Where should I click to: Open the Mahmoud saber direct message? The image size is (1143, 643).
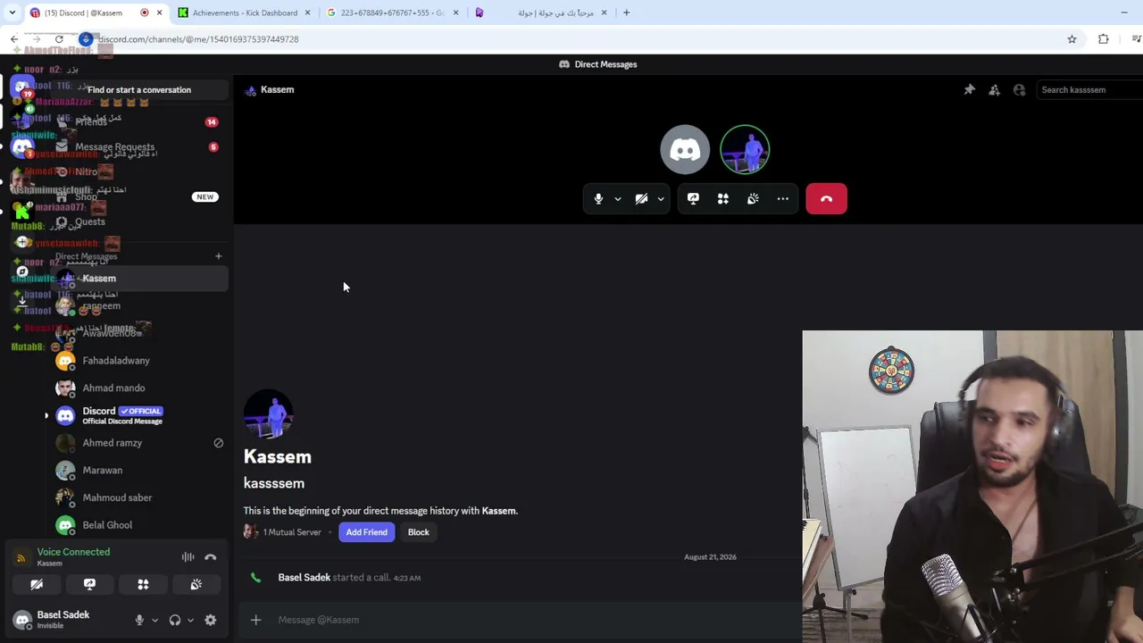139,497
